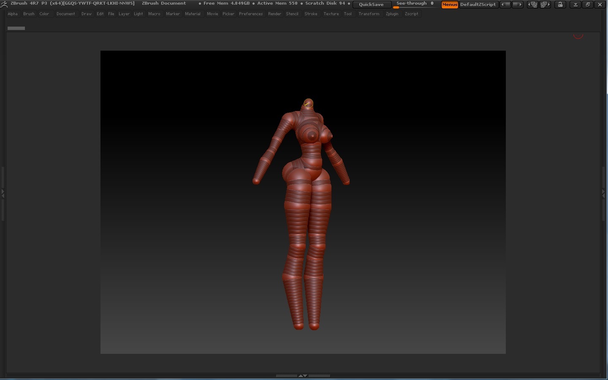Load next user interface layout
The height and width of the screenshot is (380, 608).
[545, 4]
